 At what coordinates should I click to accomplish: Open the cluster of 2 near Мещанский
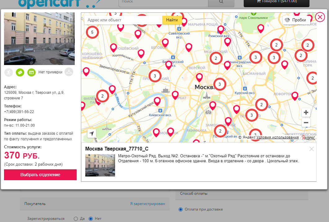pyautogui.click(x=216, y=58)
